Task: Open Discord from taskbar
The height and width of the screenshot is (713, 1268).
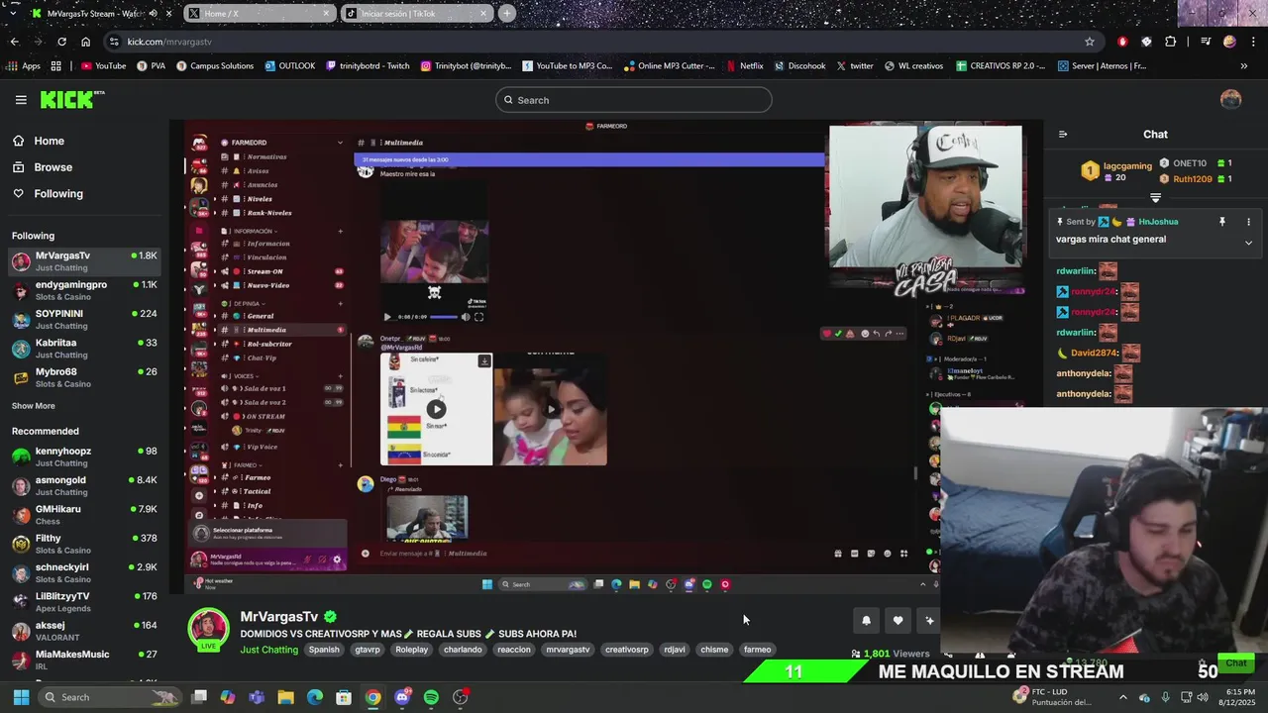Action: (401, 697)
